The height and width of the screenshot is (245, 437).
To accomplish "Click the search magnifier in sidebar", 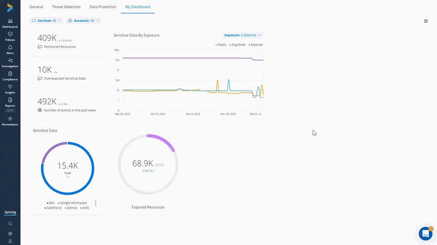I will 10,224.
